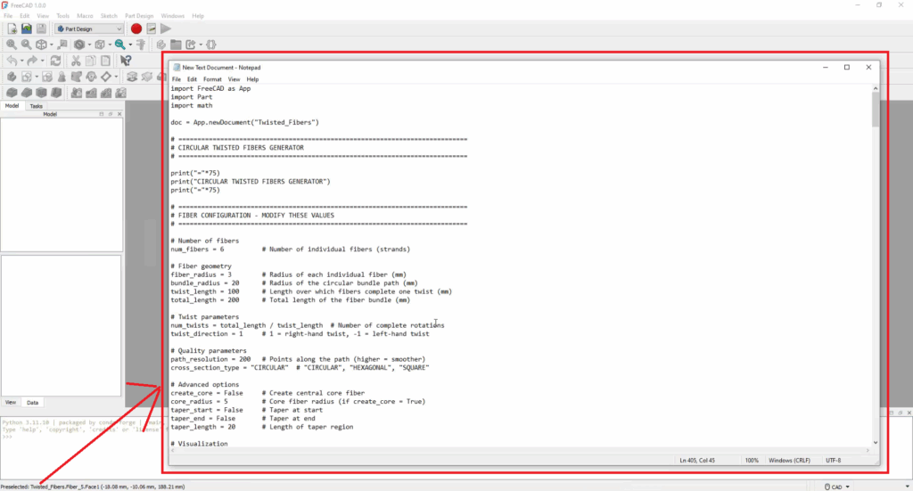
Task: Click the Cut scissors icon
Action: click(76, 61)
